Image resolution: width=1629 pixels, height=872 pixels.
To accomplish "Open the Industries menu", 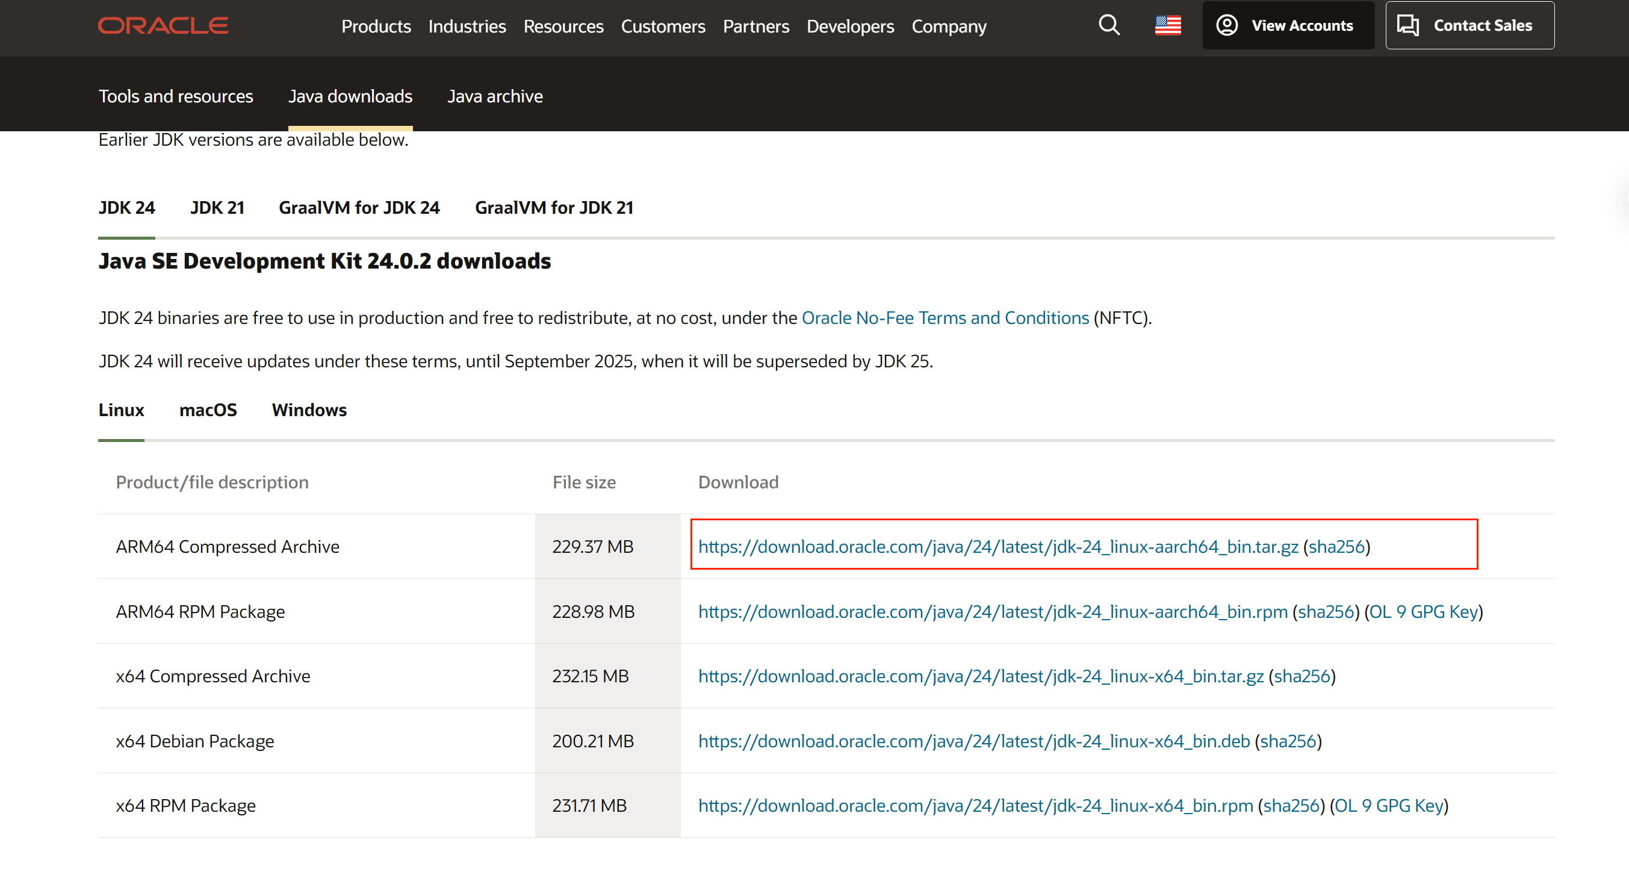I will (467, 26).
